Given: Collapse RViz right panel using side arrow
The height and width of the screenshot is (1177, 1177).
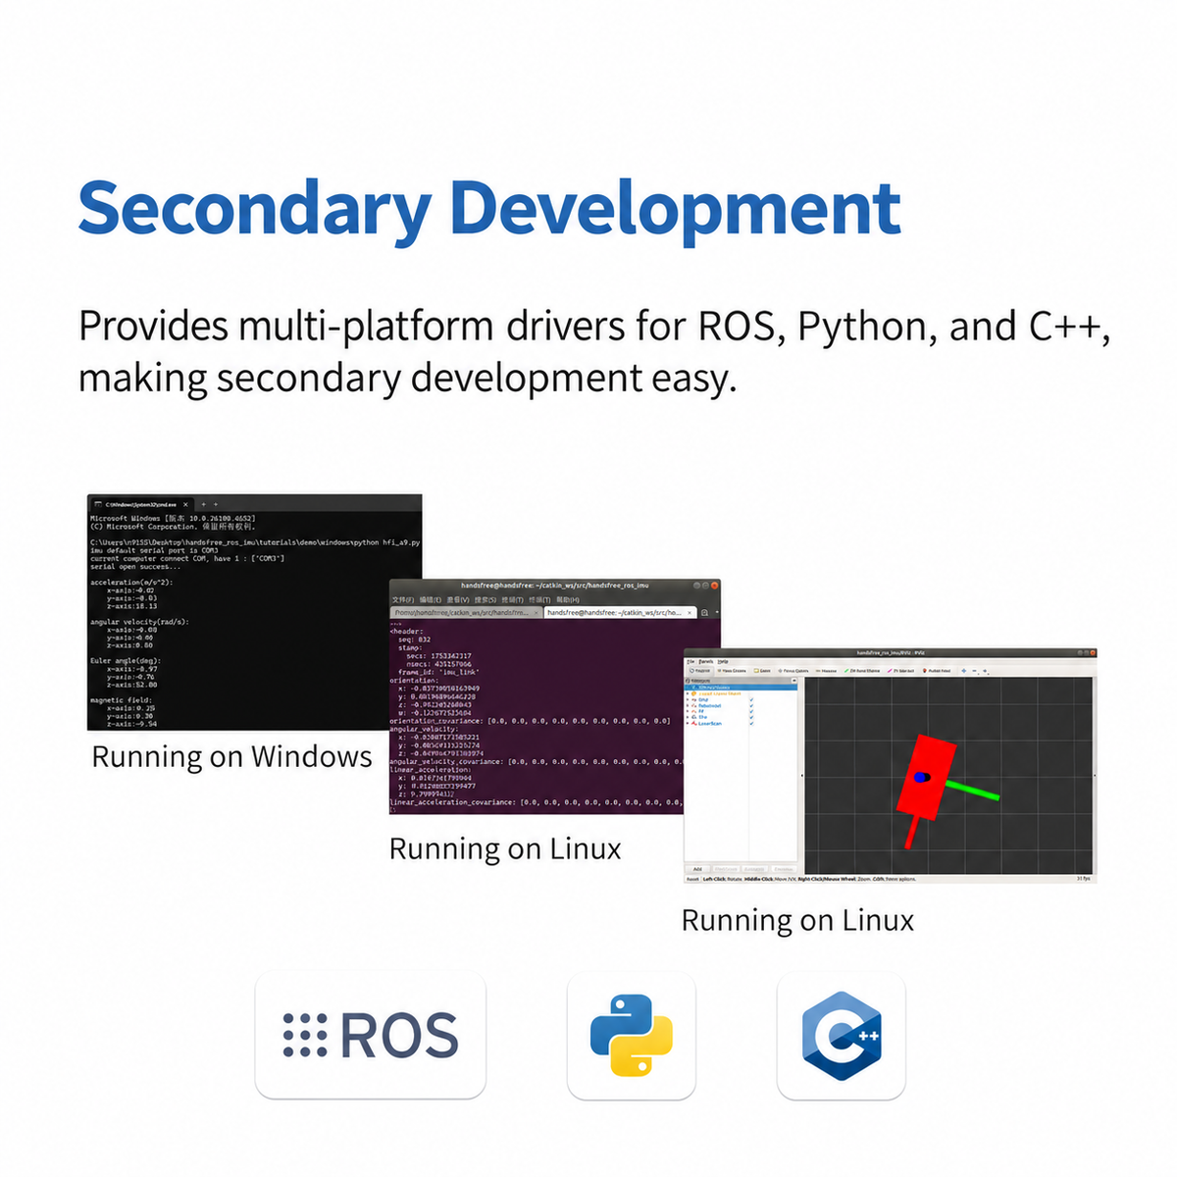Looking at the screenshot, I should click(1095, 775).
